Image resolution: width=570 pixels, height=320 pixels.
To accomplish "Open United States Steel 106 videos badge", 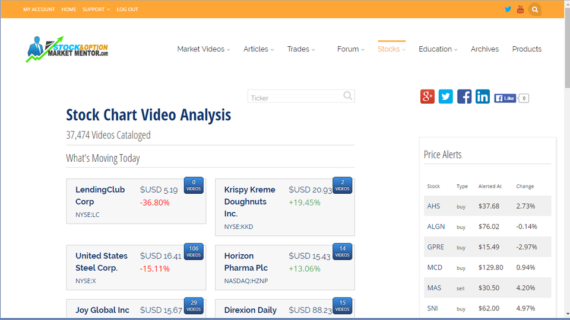I will 194,251.
